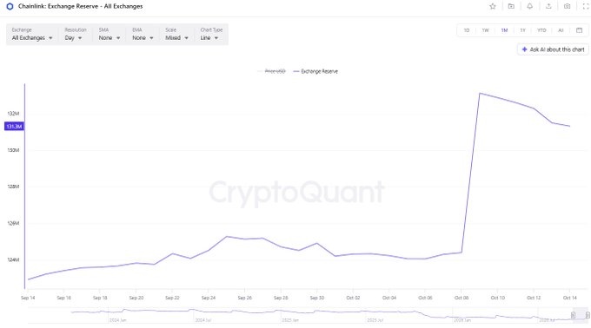Click the 124M y-axis label

tap(13, 259)
